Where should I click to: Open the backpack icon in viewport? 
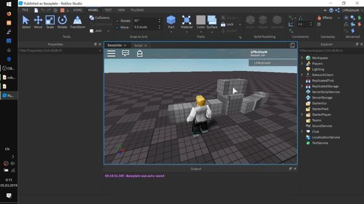[139, 53]
